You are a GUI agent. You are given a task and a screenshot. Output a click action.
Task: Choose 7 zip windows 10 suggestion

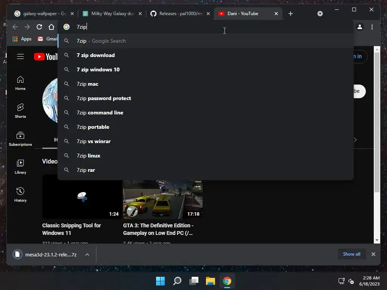tap(205, 69)
